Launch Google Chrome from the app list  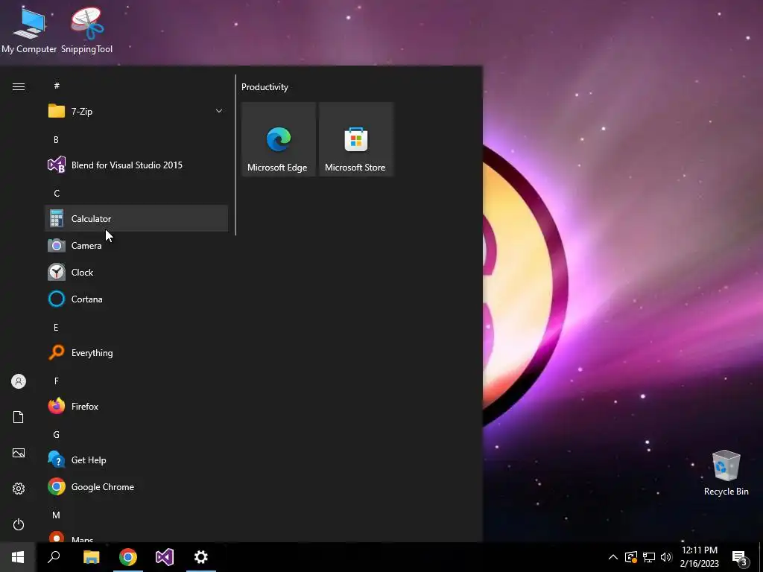coord(136,487)
